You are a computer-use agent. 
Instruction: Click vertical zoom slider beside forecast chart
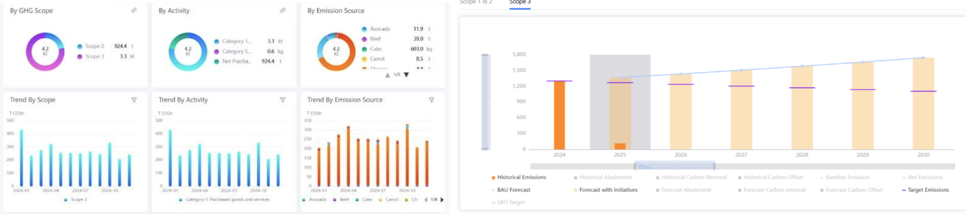pos(486,102)
